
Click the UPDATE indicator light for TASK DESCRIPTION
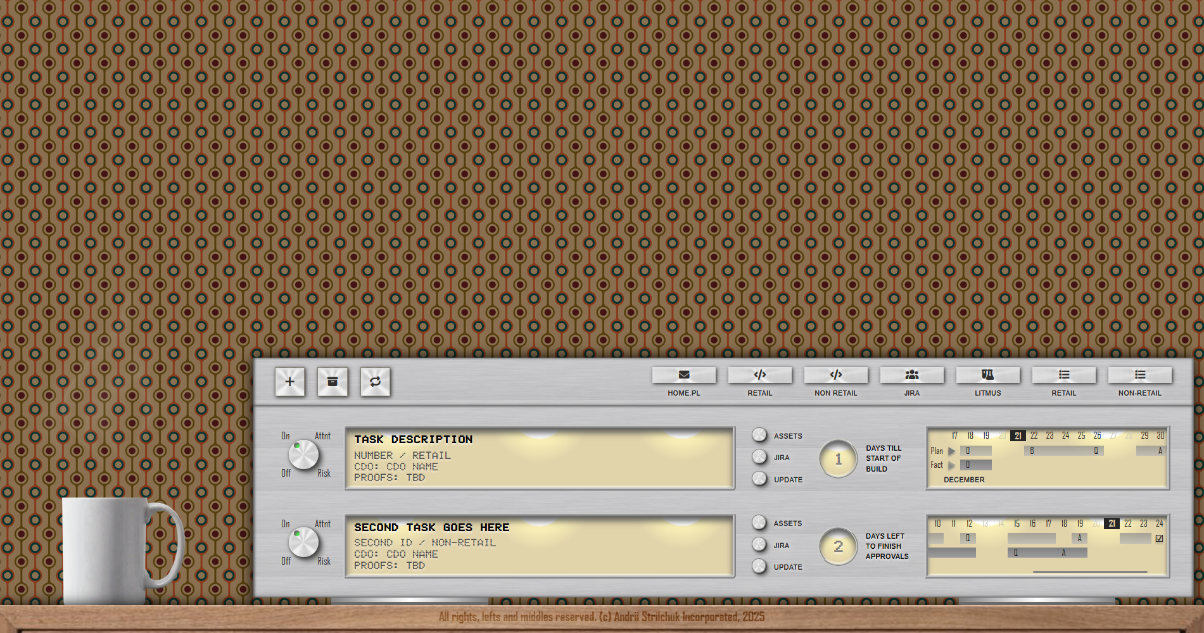coord(759,479)
